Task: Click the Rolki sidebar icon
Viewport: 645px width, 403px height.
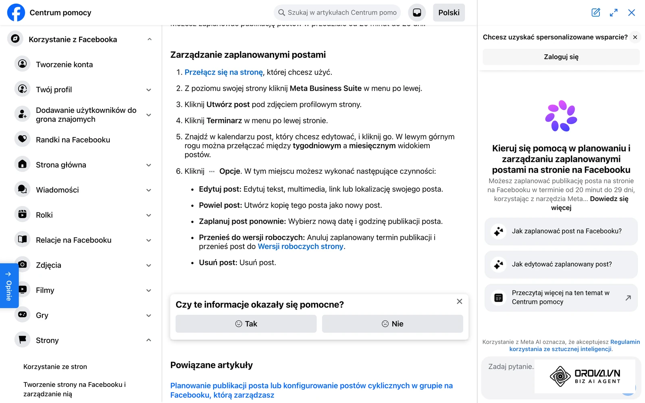Action: (23, 215)
